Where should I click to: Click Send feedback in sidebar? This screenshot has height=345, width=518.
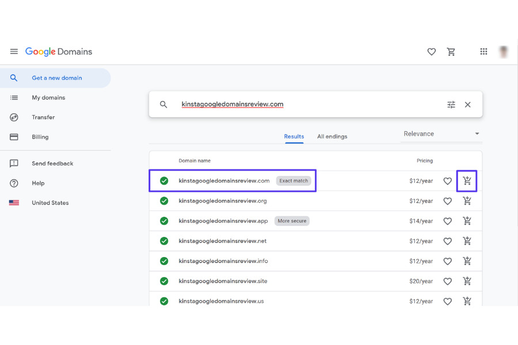(x=52, y=164)
